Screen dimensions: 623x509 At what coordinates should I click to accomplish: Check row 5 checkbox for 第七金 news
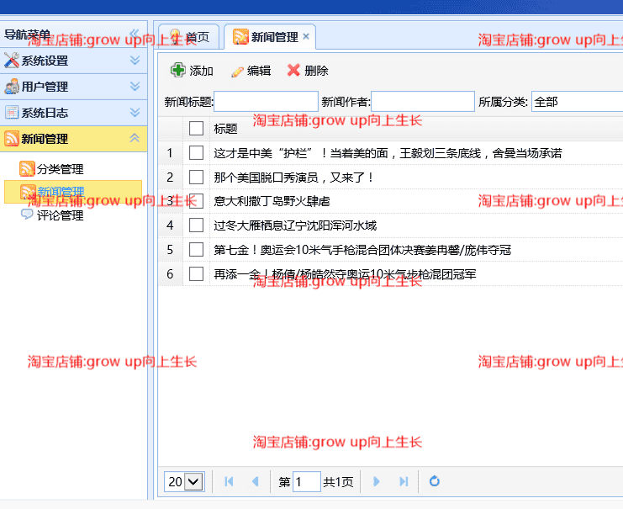tap(196, 250)
